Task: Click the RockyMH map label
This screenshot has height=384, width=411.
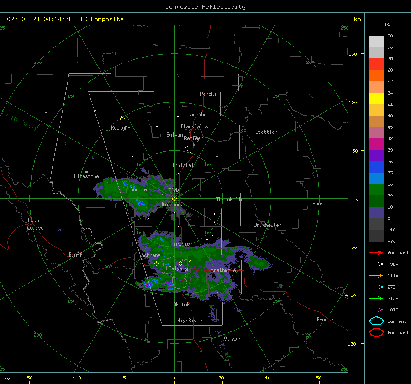Action: (x=121, y=128)
